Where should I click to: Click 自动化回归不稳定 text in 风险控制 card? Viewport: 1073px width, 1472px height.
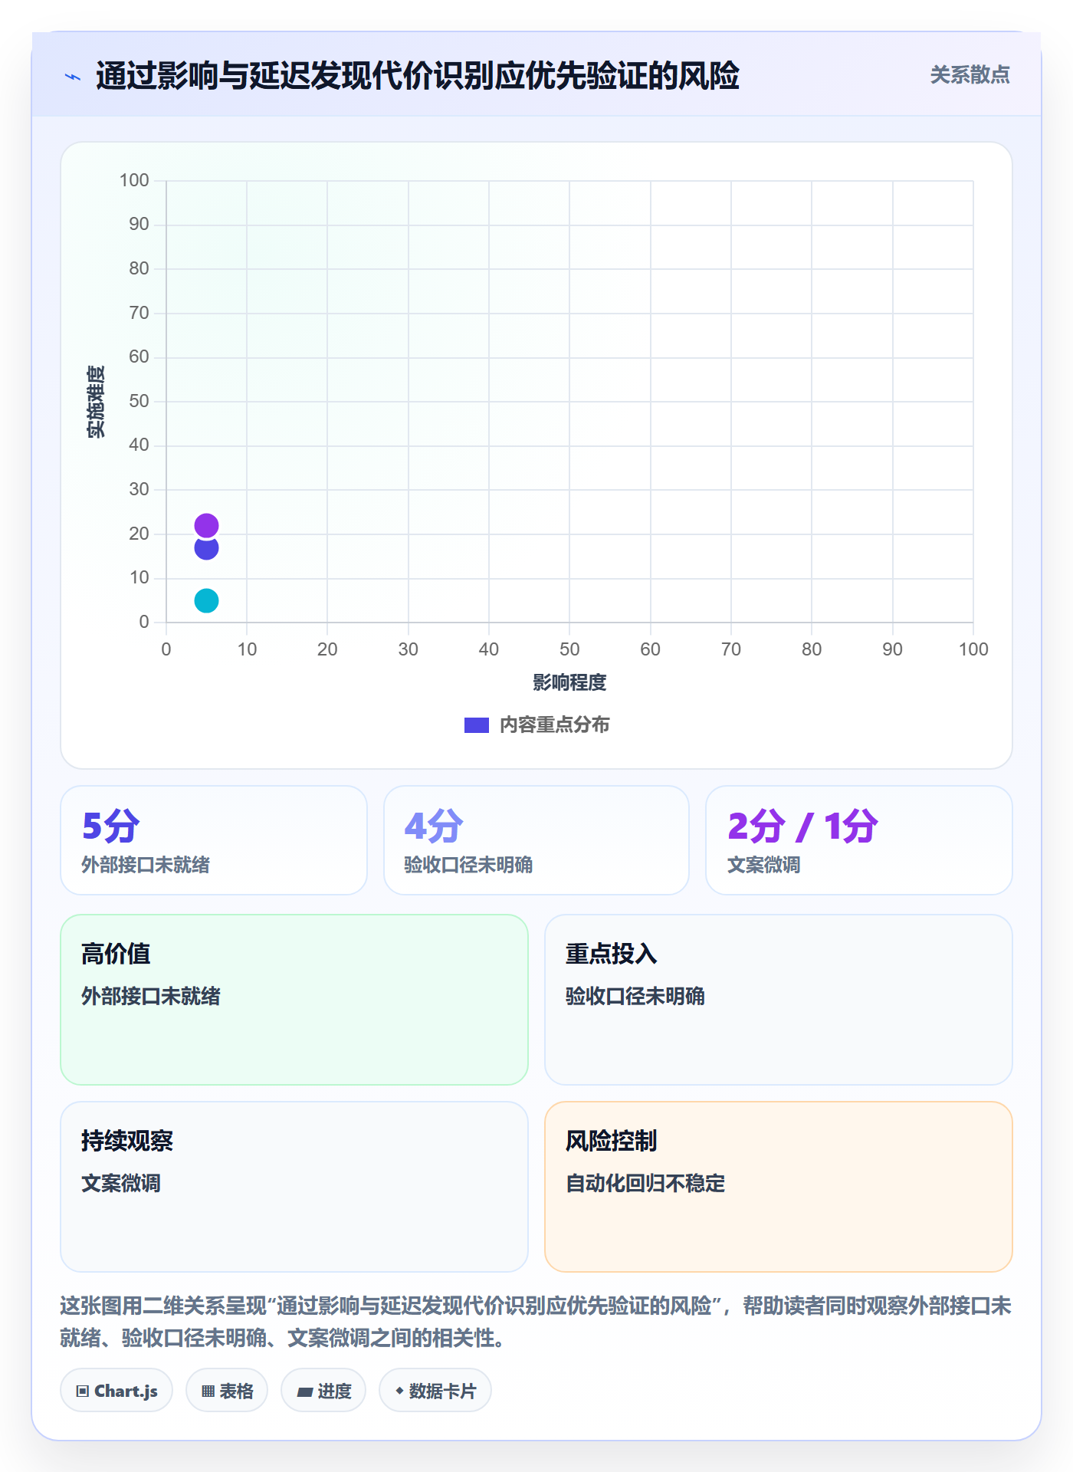click(x=645, y=1183)
